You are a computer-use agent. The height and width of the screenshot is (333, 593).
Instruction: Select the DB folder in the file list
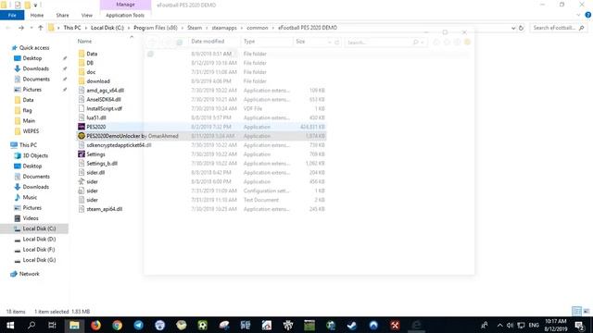(x=90, y=63)
